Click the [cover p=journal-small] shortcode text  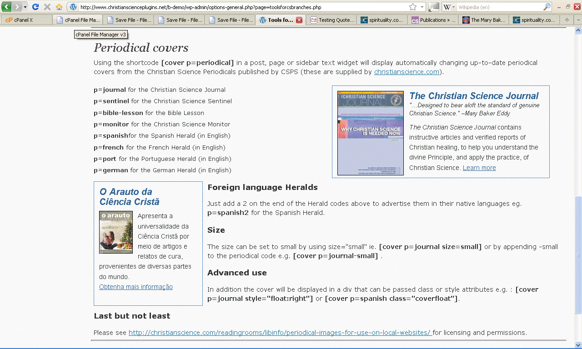[x=336, y=256]
